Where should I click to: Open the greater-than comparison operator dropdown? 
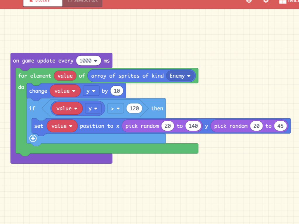tap(116, 108)
